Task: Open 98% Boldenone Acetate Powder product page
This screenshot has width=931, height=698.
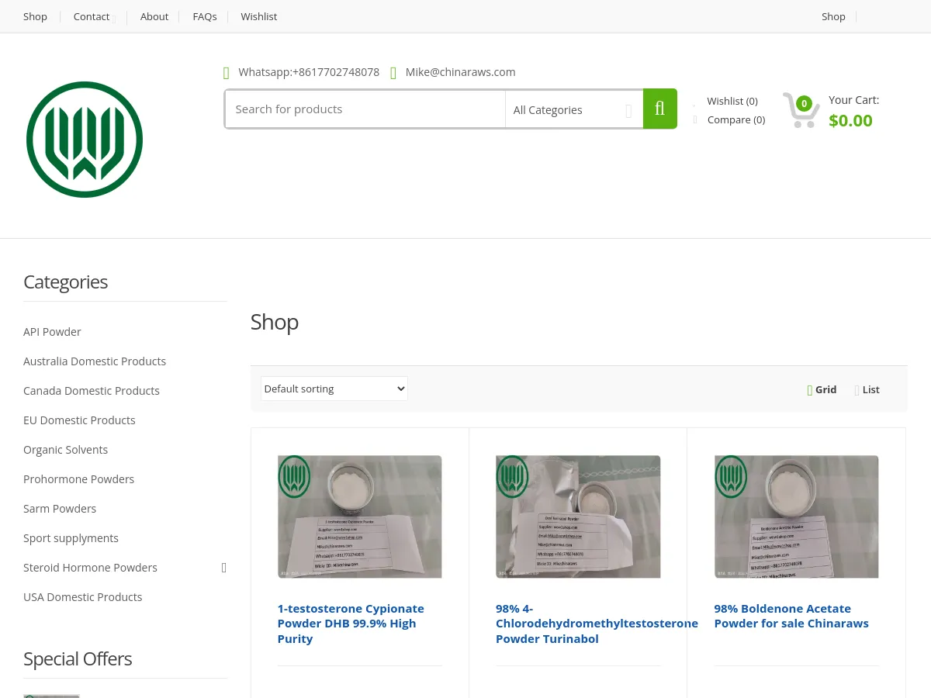Action: click(791, 615)
